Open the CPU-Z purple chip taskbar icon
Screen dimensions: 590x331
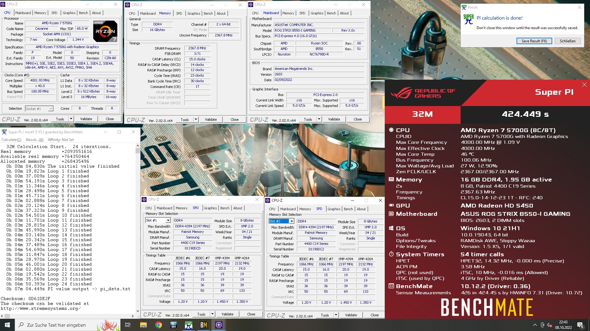pos(218,325)
